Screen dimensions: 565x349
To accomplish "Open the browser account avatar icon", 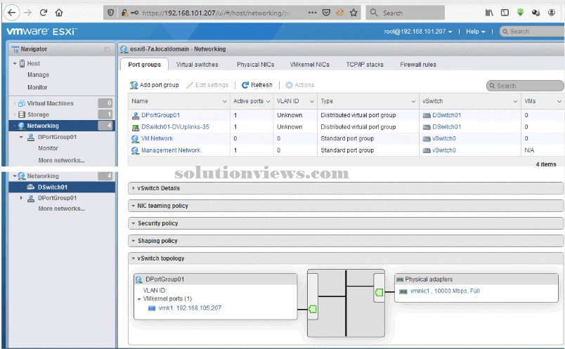I will coord(552,13).
